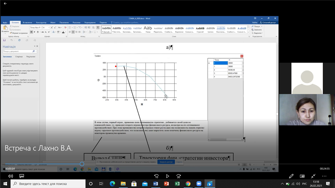Click the video progress bar handle
This screenshot has height=188, width=335.
(82, 164)
